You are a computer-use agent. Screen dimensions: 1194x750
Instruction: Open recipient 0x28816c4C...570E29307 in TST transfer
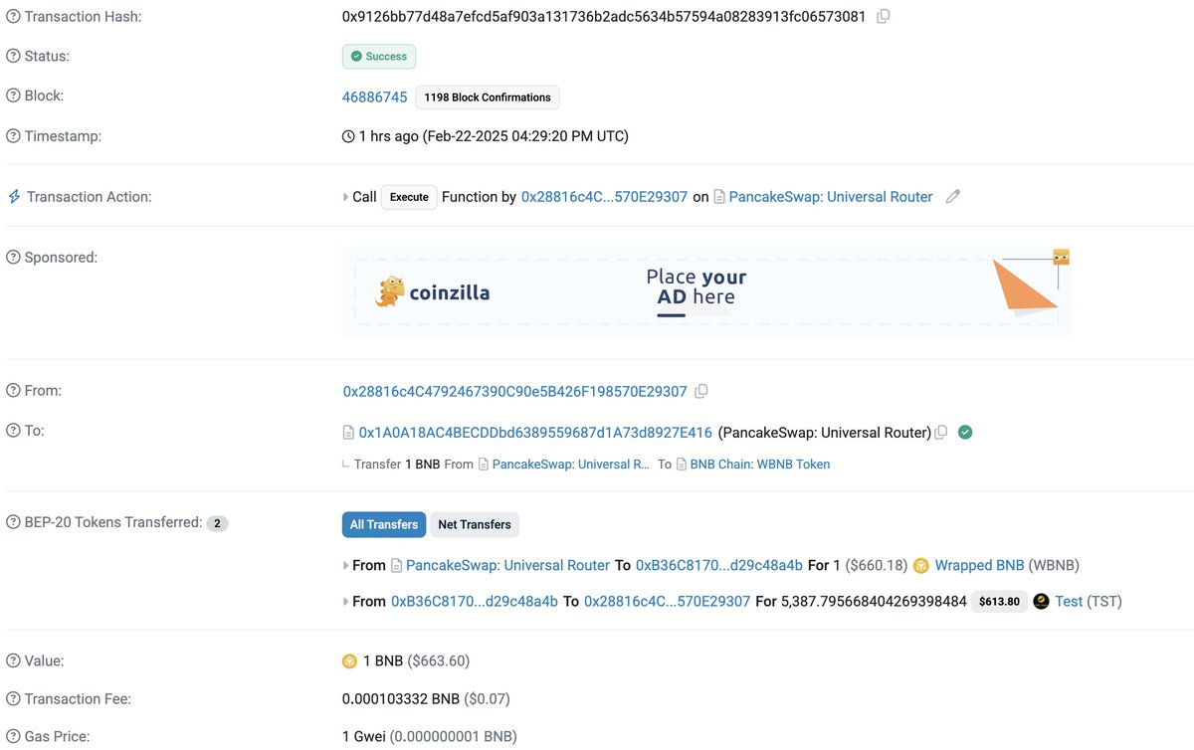pyautogui.click(x=667, y=601)
